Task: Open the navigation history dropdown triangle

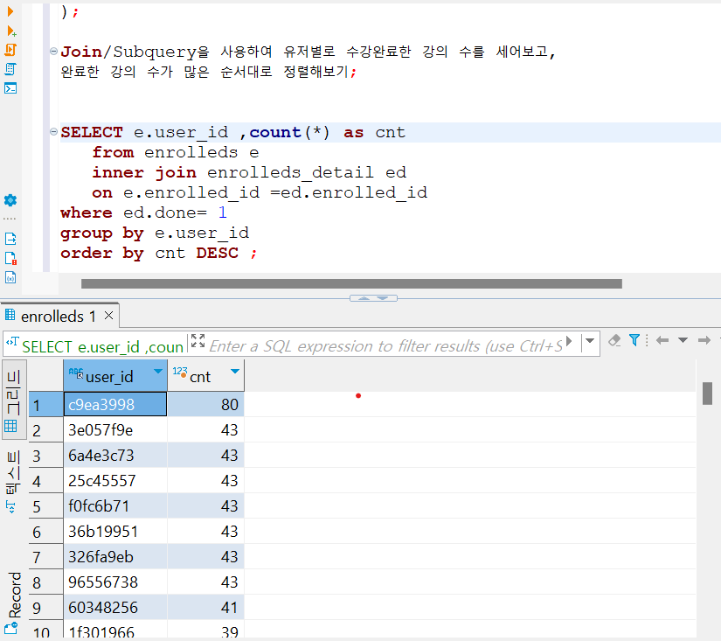Action: pos(683,340)
